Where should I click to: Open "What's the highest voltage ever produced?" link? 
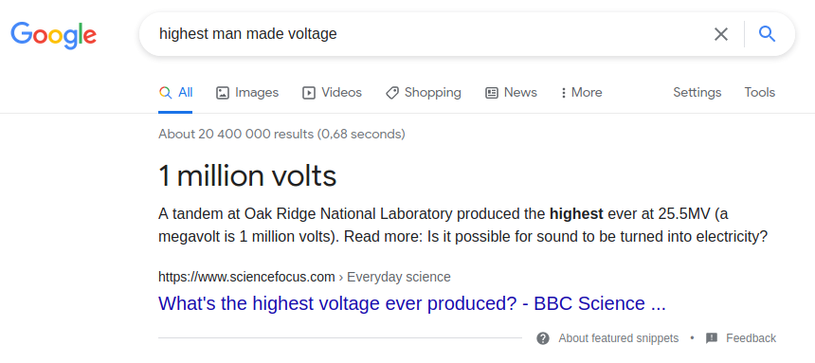[x=411, y=303]
